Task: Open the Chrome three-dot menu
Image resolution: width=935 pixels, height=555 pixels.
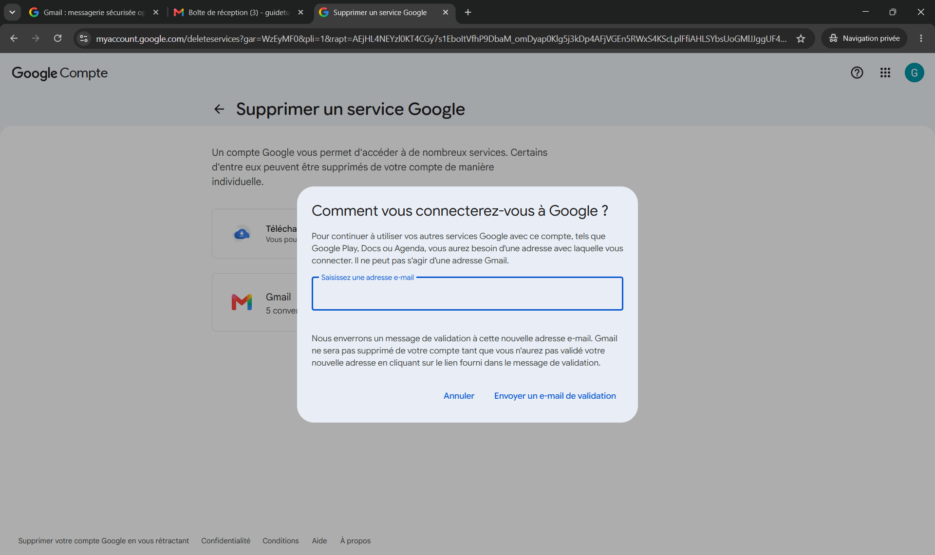Action: tap(920, 38)
